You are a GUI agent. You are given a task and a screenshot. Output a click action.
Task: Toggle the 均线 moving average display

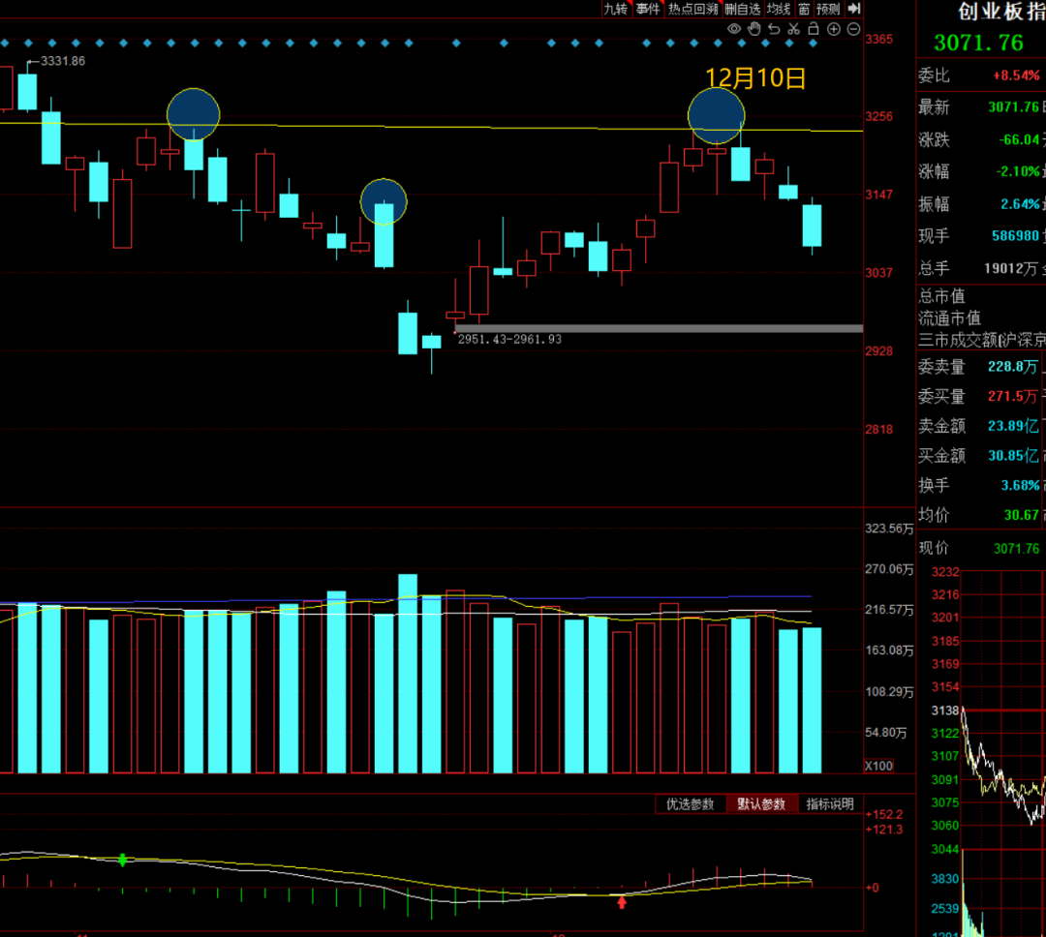(779, 9)
